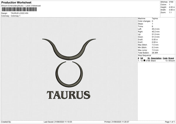This screenshot has width=176, height=124.
Task: Click the 'Stop Sequence:' heading
Action: (145, 56)
